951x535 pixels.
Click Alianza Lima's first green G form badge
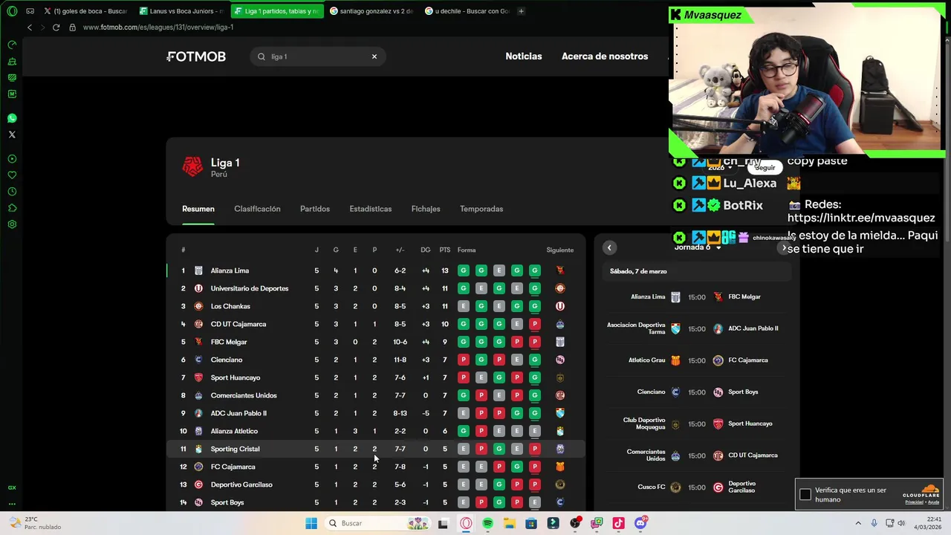464,270
